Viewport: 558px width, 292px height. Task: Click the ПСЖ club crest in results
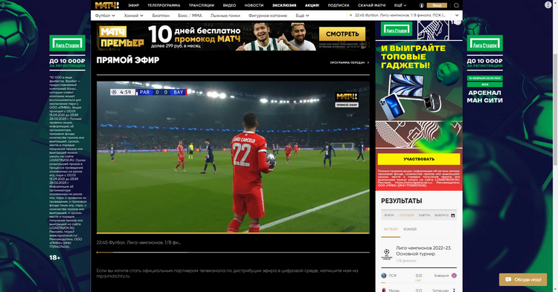(x=384, y=276)
